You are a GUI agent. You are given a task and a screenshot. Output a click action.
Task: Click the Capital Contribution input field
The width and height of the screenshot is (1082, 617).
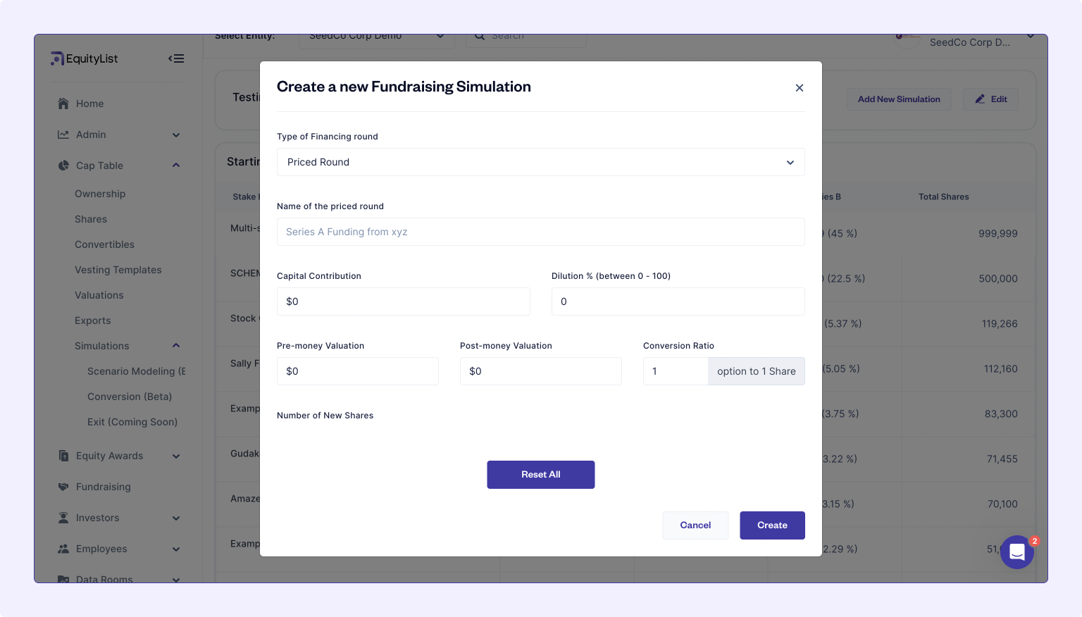[404, 301]
